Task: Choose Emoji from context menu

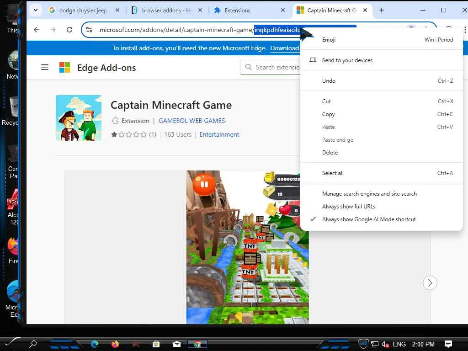Action: [382, 40]
